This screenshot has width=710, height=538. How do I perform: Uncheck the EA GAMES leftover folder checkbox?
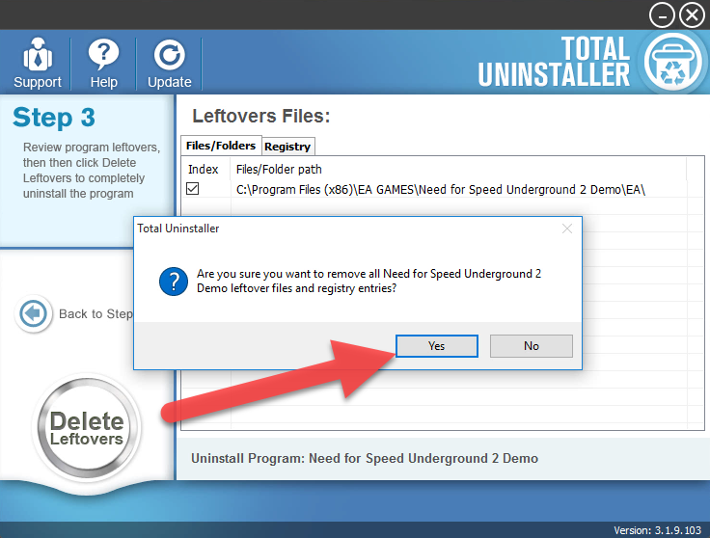(192, 189)
